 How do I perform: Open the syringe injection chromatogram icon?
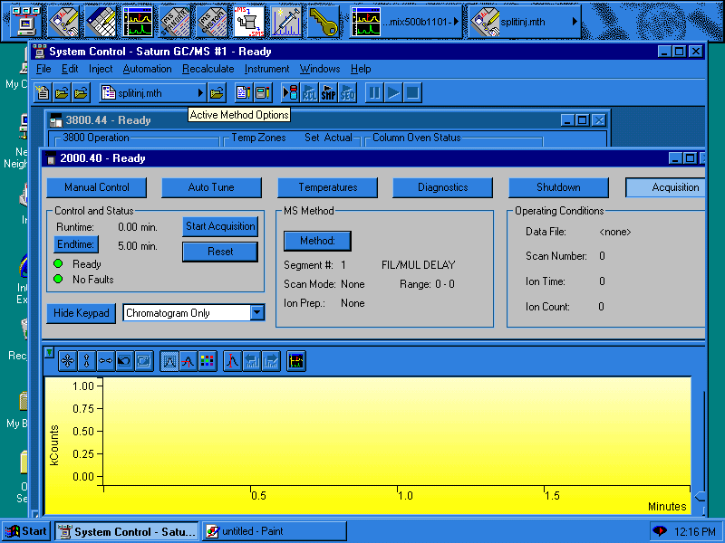click(286, 21)
